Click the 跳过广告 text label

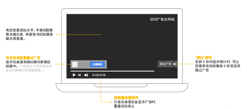tap(166, 64)
